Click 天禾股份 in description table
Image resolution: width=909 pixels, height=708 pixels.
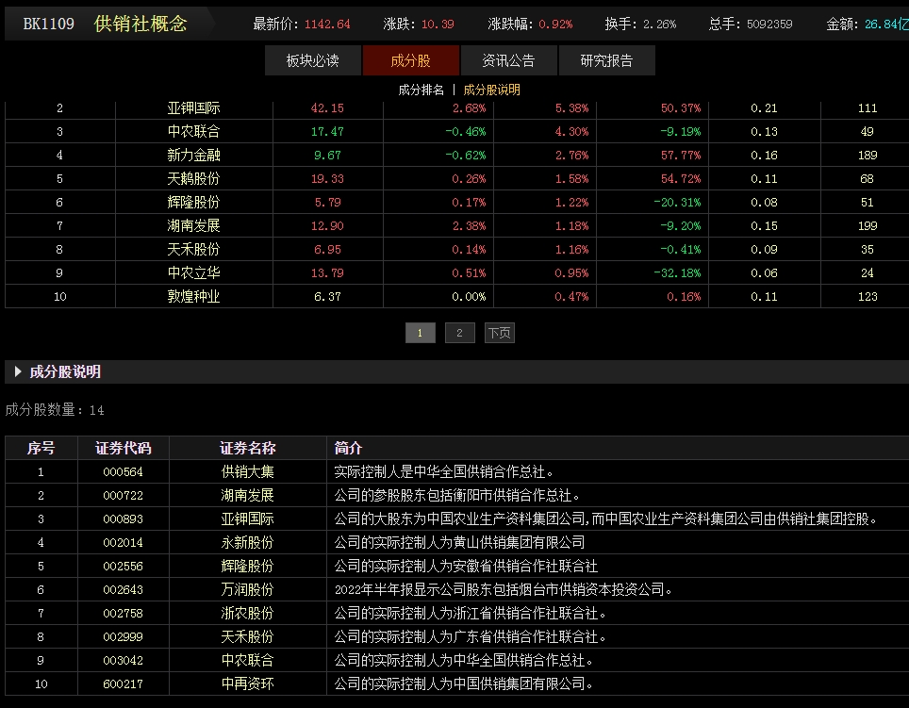click(248, 636)
